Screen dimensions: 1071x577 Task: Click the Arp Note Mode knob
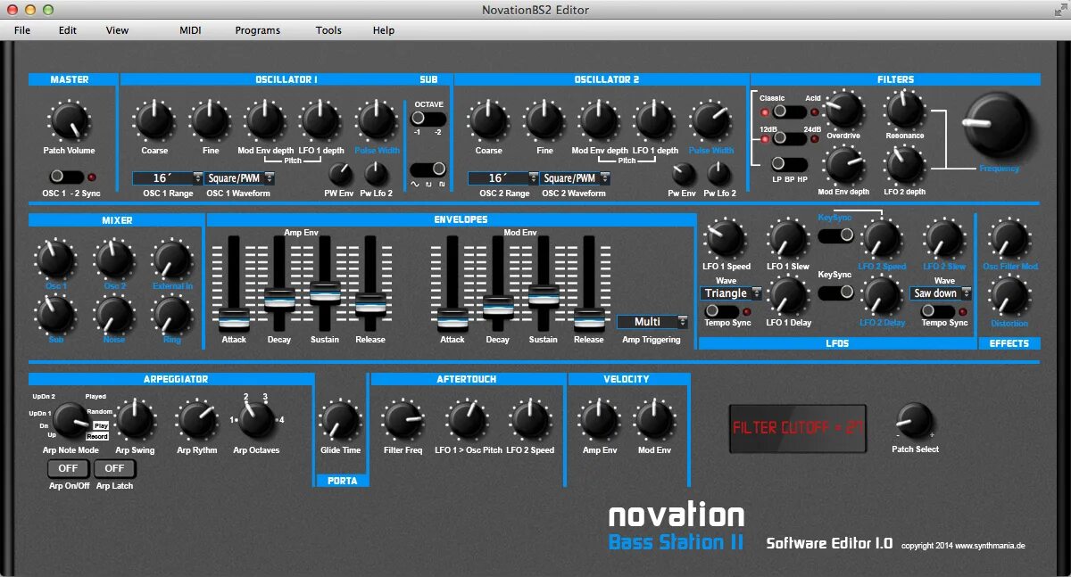[71, 419]
